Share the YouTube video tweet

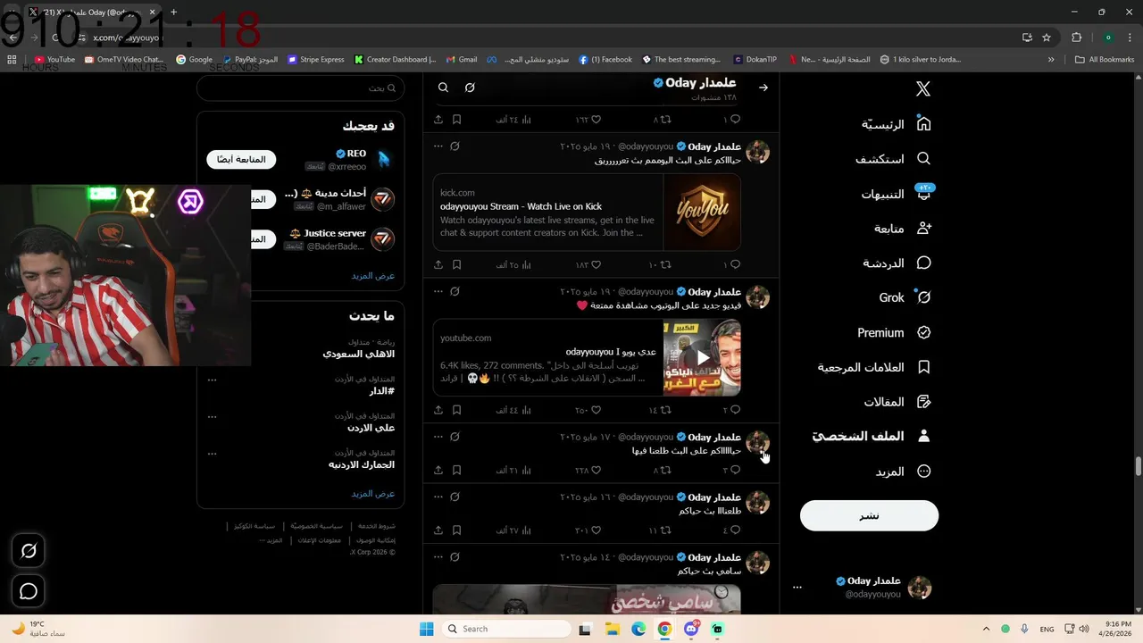pyautogui.click(x=438, y=410)
